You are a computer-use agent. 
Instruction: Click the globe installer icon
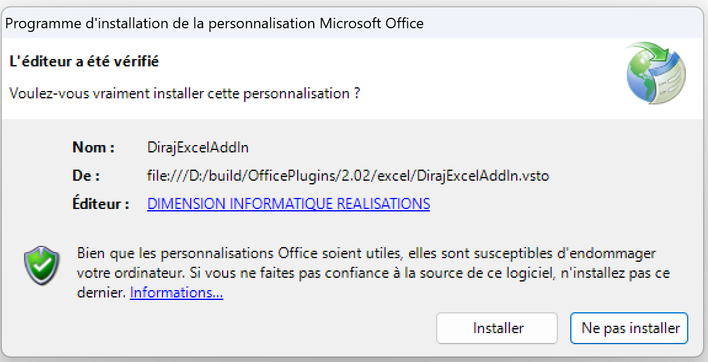point(656,73)
